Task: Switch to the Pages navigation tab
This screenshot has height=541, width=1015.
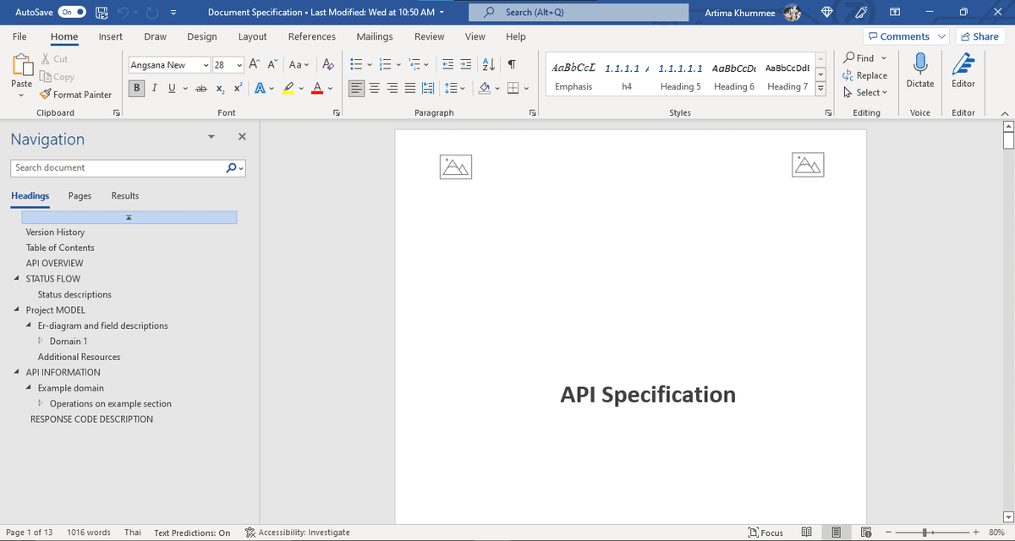Action: coord(80,195)
